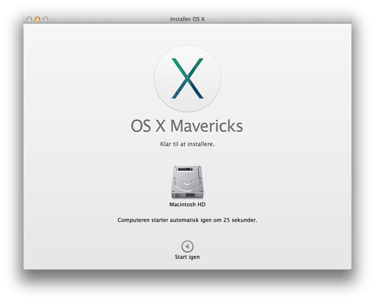Click the Start igen arrow button
The width and height of the screenshot is (375, 302).
187,246
